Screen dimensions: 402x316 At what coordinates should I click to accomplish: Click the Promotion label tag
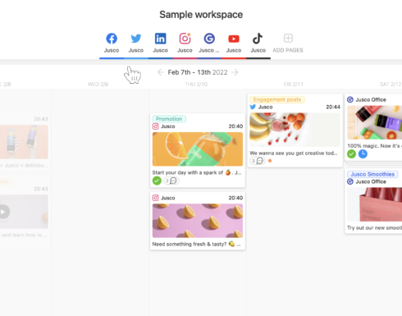[169, 119]
